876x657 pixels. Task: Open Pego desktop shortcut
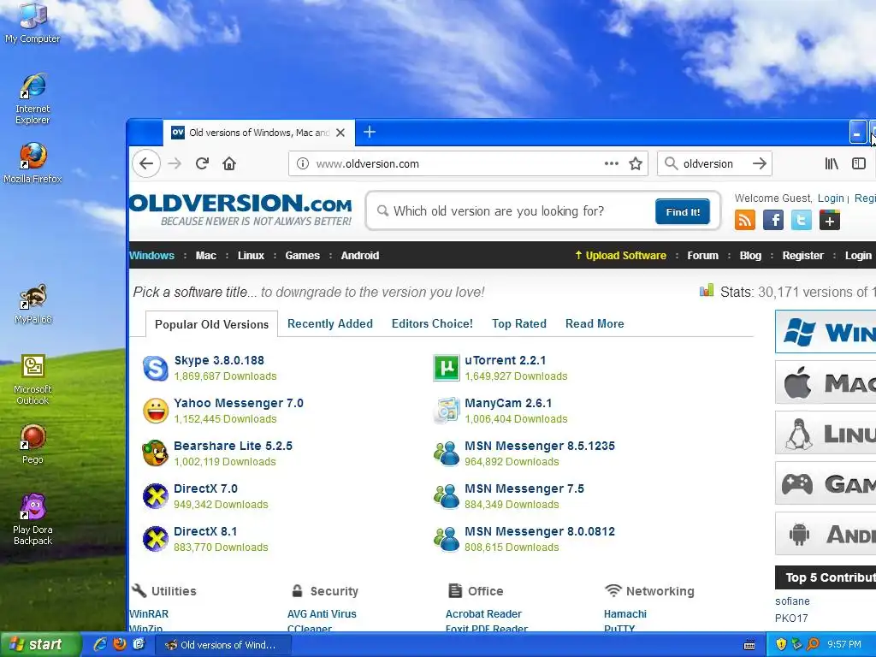tap(33, 444)
